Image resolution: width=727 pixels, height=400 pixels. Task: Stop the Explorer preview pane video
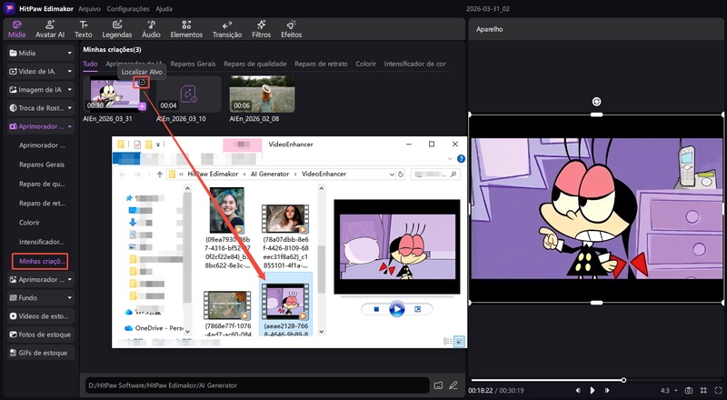tap(376, 309)
